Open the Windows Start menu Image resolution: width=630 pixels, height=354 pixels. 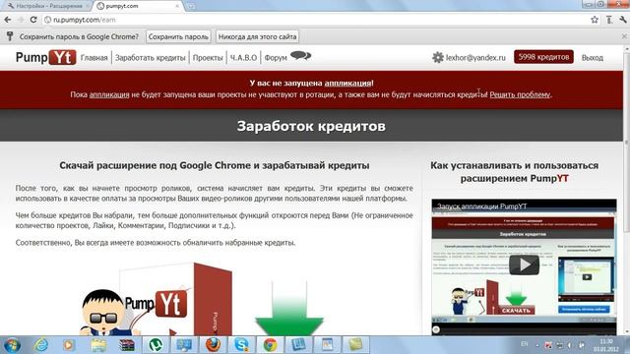coord(12,345)
